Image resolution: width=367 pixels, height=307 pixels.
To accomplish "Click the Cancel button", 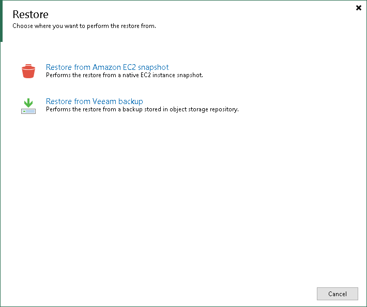I will pos(337,294).
